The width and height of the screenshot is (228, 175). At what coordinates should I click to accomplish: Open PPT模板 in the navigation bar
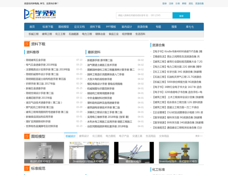(x=111, y=27)
